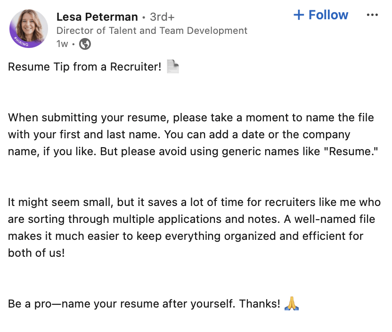Viewport: 392px width, 332px height.
Task: Click the folded-hands emoji at post end
Action: [292, 304]
